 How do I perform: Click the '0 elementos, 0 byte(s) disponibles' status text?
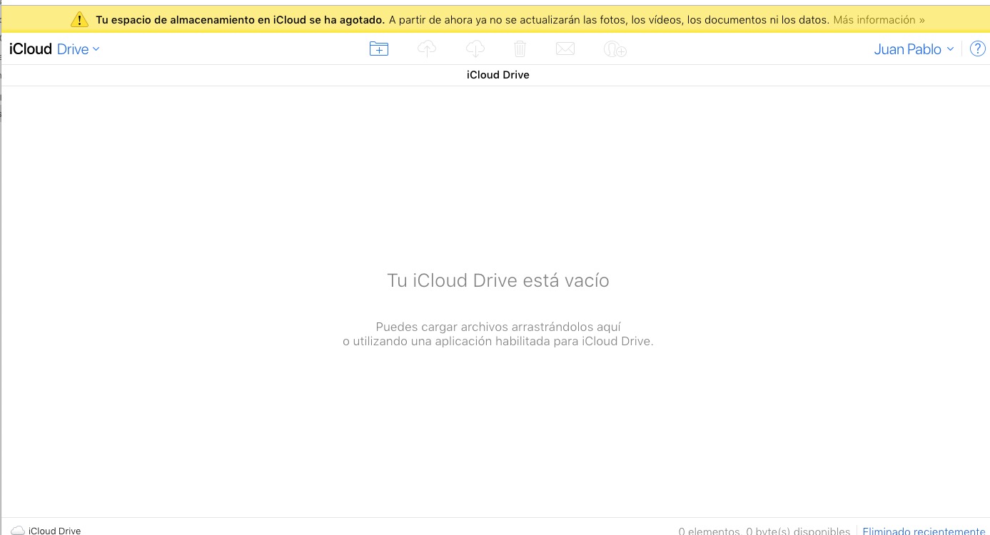tap(764, 531)
